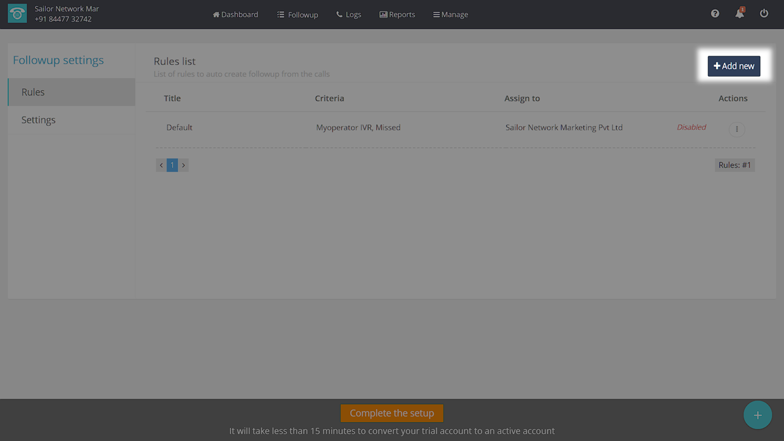Image resolution: width=784 pixels, height=441 pixels.
Task: Open the Followup menu
Action: 298,15
